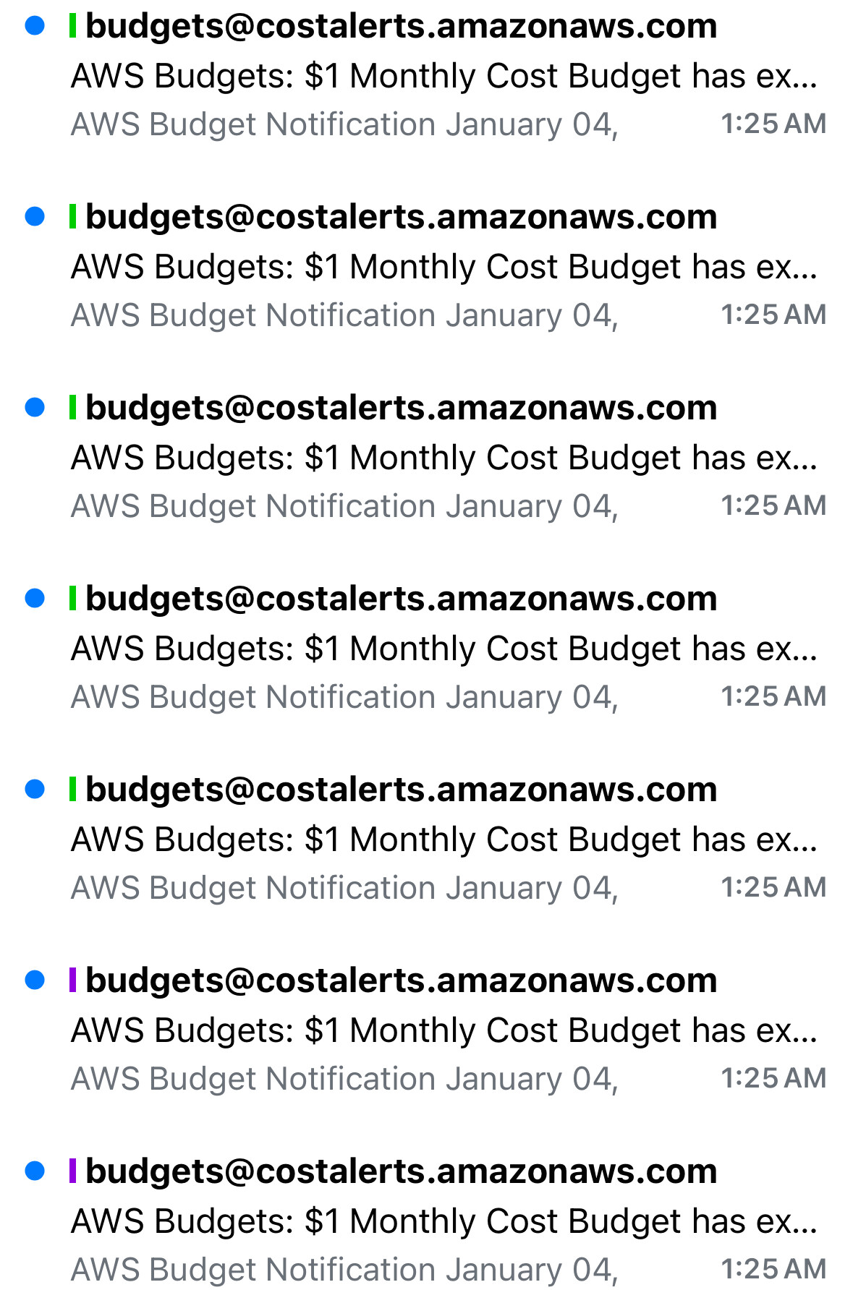Click the unread blue dot on the third email

point(35,408)
